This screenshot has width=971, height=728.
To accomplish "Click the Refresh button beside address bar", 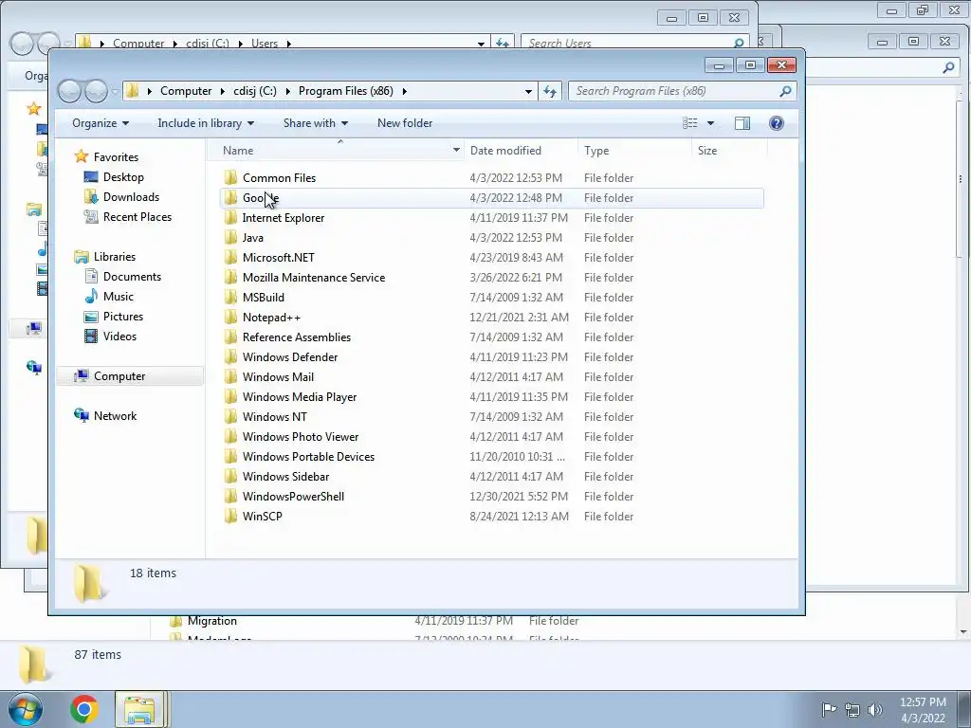I will [550, 91].
